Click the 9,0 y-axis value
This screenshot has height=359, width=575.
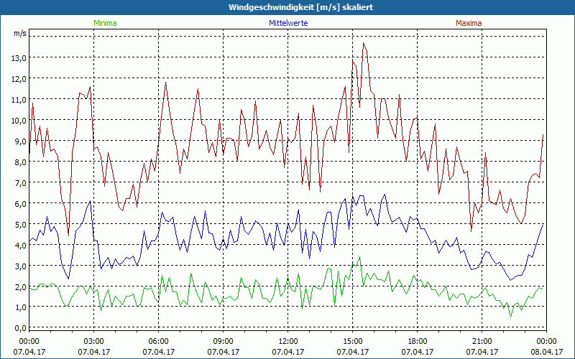tap(22, 141)
